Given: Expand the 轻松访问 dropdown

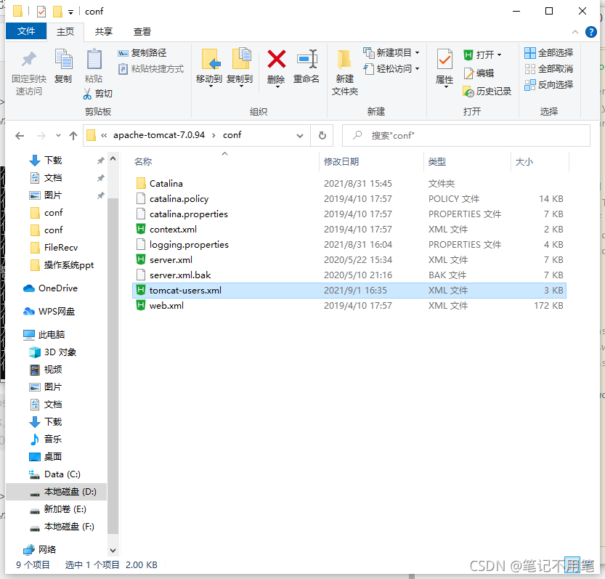Looking at the screenshot, I should [x=418, y=69].
